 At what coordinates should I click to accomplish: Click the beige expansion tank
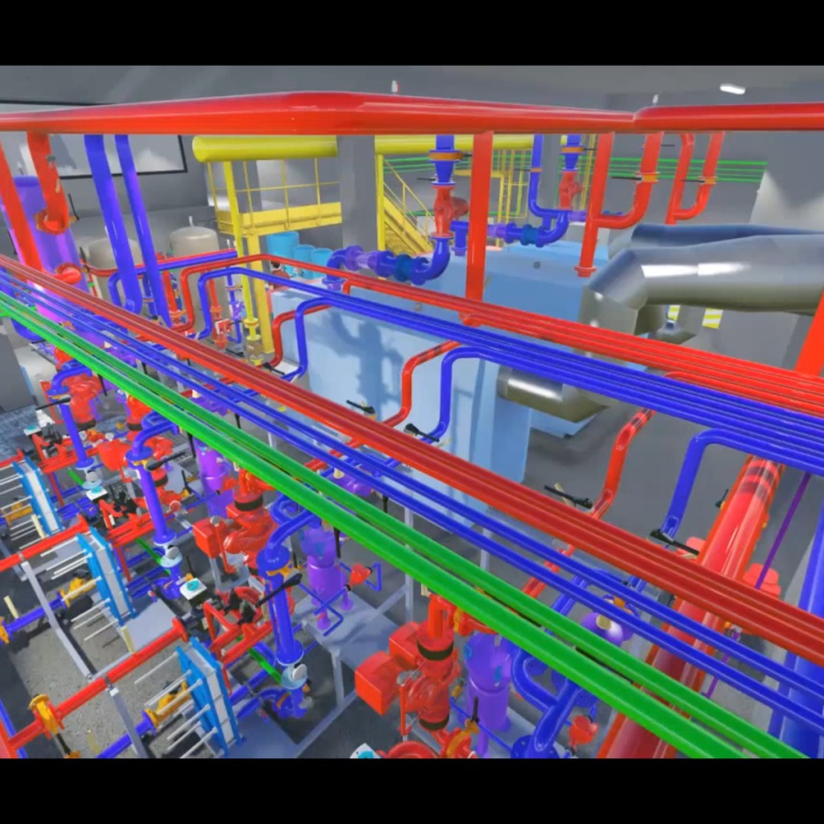(194, 241)
